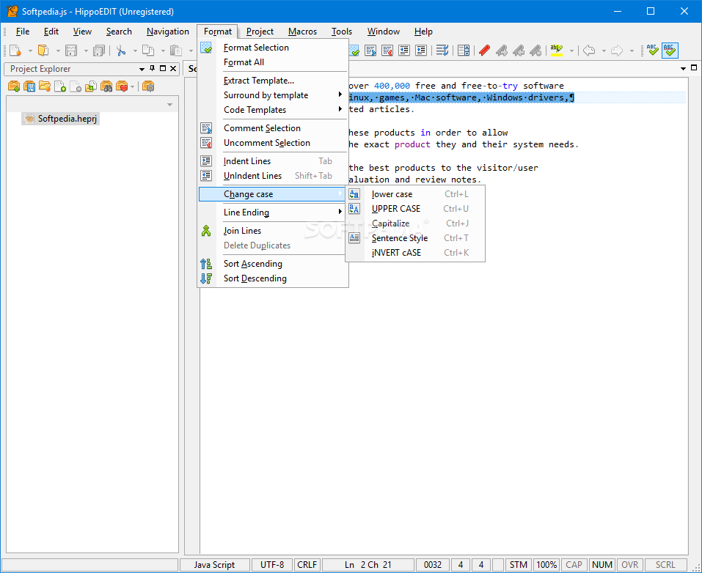Screen dimensions: 702x573
Task: Click the highlight abc marker toolbar icon
Action: pyautogui.click(x=557, y=50)
